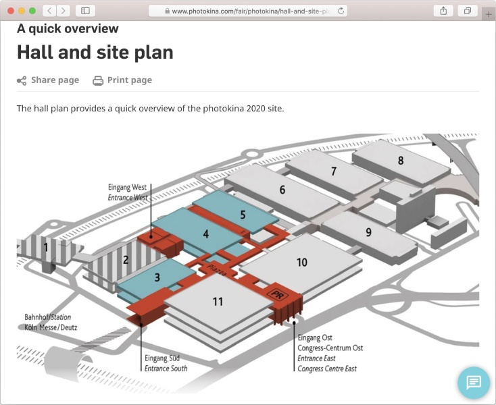Maximize the Safari window with green button
The width and height of the screenshot is (496, 405).
click(x=32, y=11)
